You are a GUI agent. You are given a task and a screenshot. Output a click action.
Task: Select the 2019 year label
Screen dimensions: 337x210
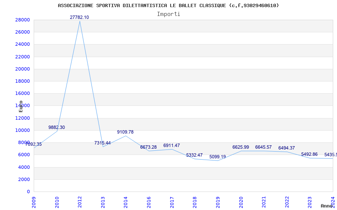coord(218,202)
